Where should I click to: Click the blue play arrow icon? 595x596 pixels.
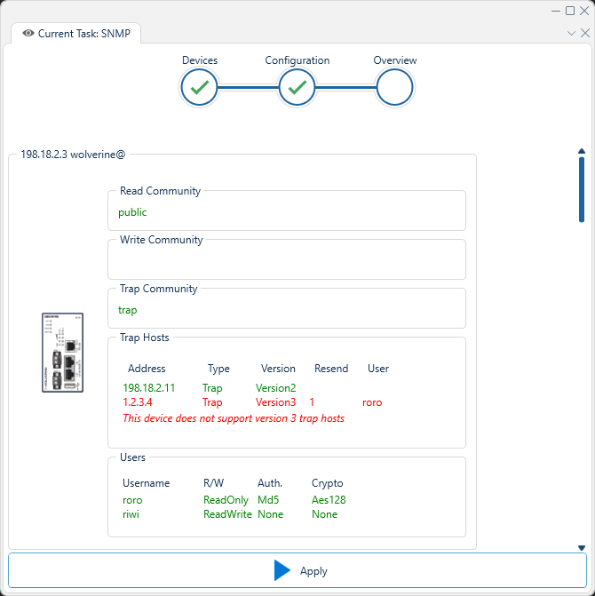[x=282, y=570]
